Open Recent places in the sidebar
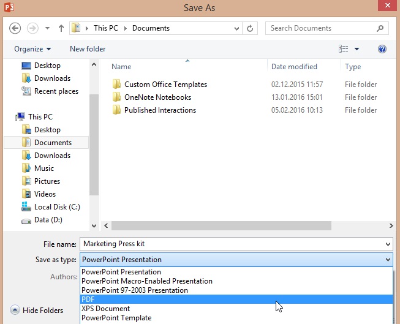Image resolution: width=400 pixels, height=324 pixels. pos(50,91)
